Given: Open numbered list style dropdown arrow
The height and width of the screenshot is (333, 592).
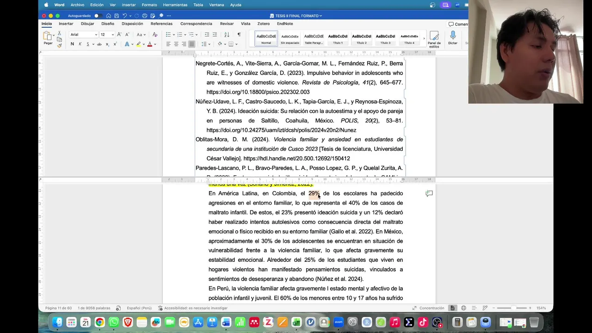Looking at the screenshot, I should (x=185, y=35).
